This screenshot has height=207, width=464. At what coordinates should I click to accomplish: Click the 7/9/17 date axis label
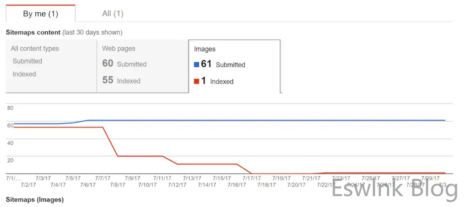coord(132,178)
